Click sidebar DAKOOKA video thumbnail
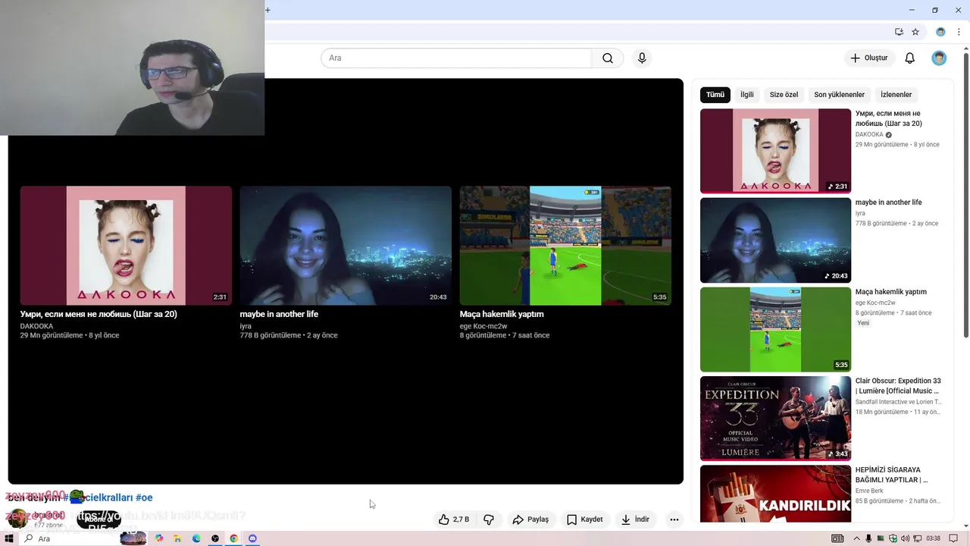970x546 pixels. coord(775,151)
